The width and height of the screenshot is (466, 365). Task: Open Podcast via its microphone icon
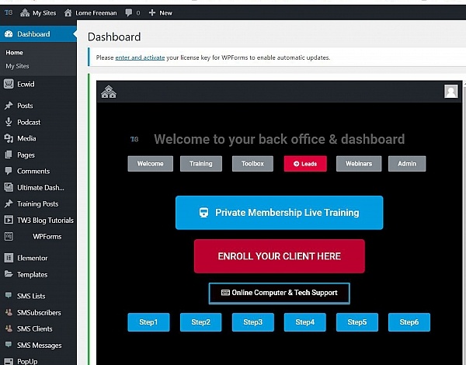click(9, 122)
